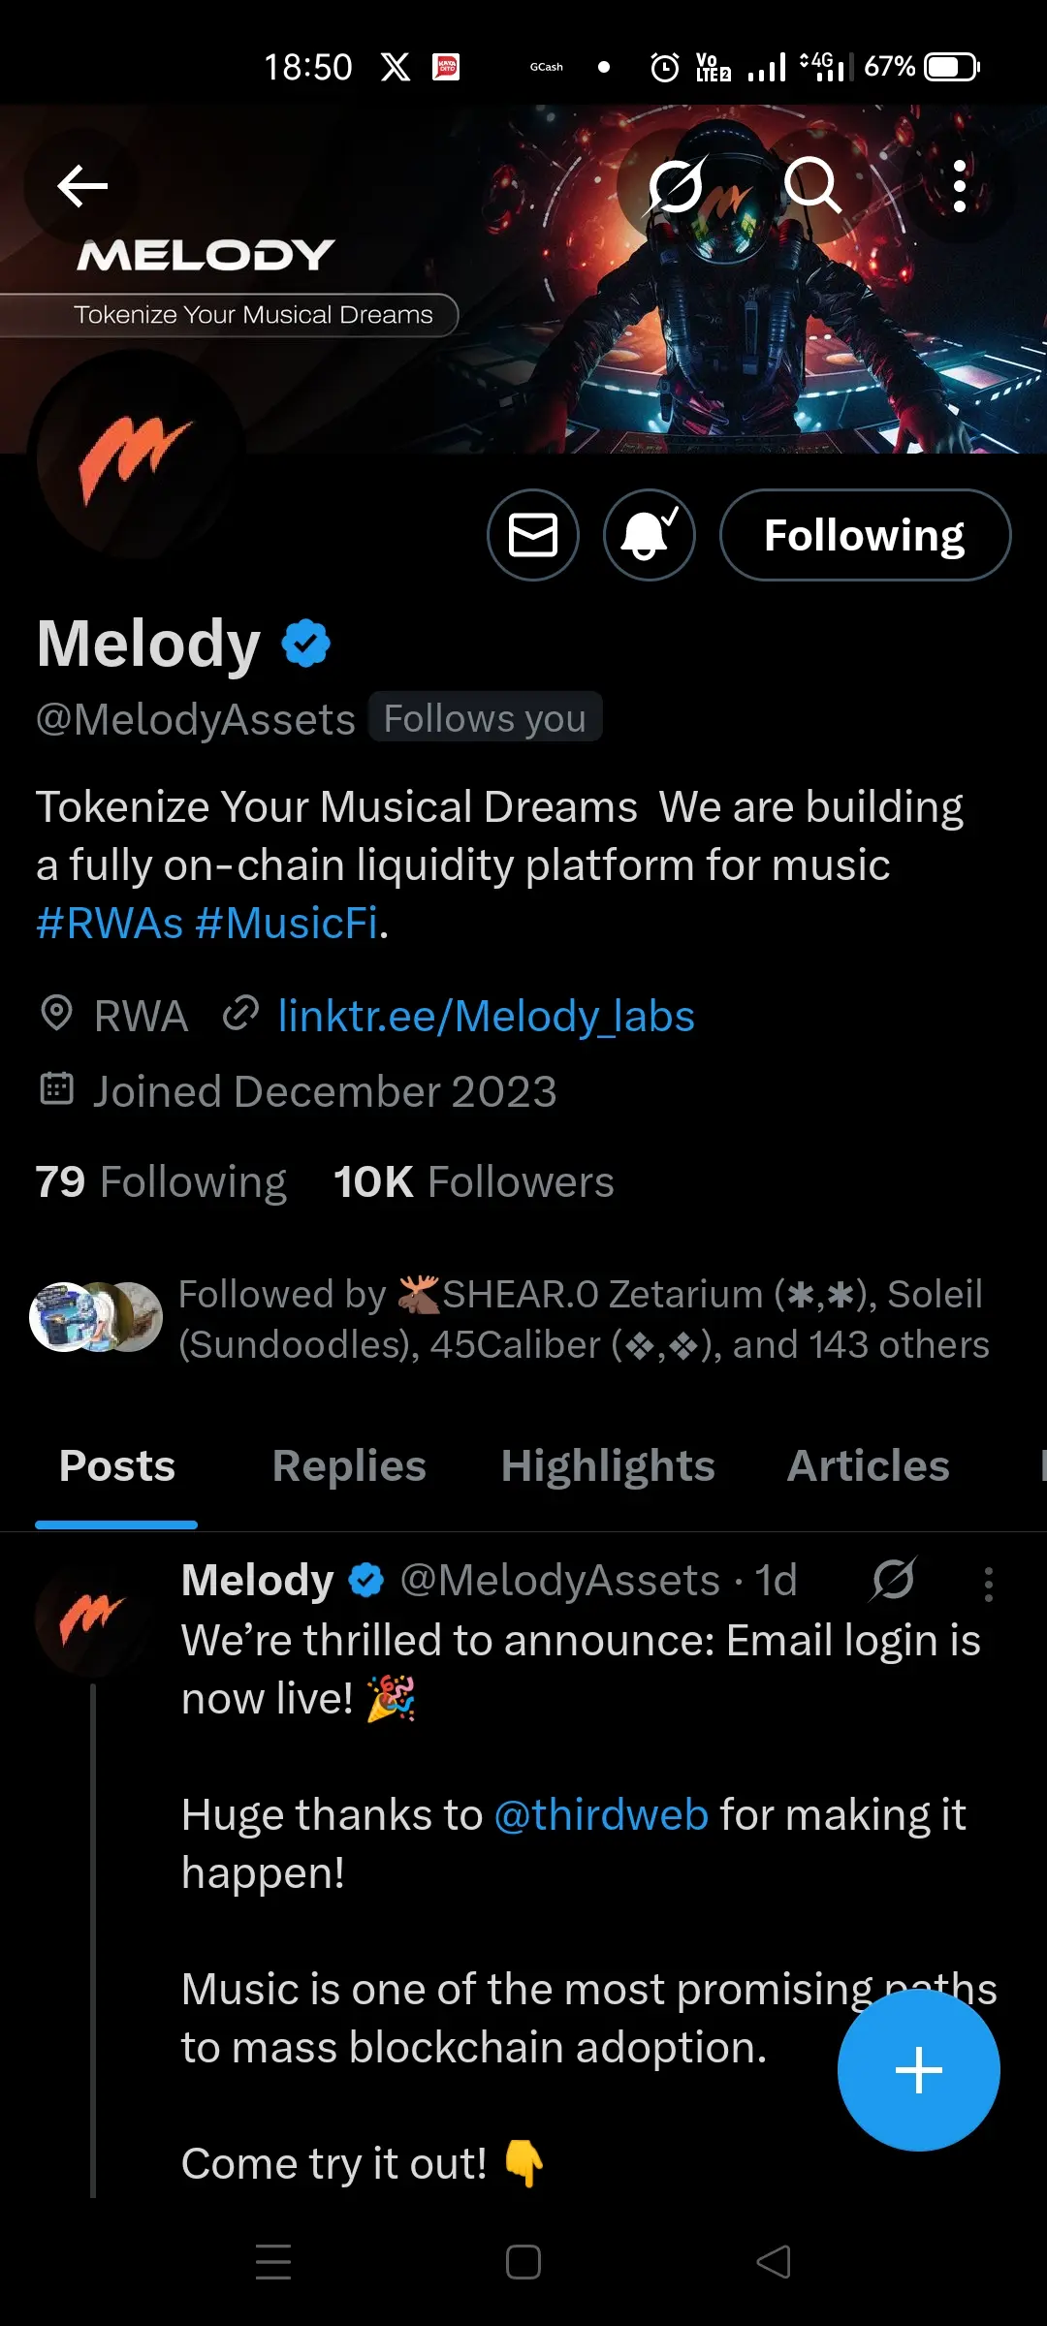The width and height of the screenshot is (1047, 2326).
Task: Tap the Grok icon in the header
Action: coord(676,185)
